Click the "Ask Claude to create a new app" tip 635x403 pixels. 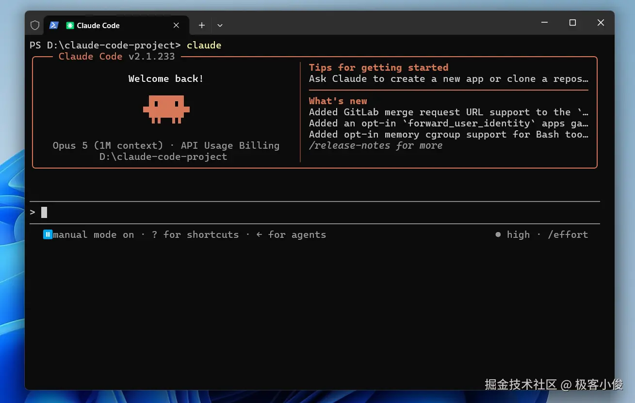449,78
